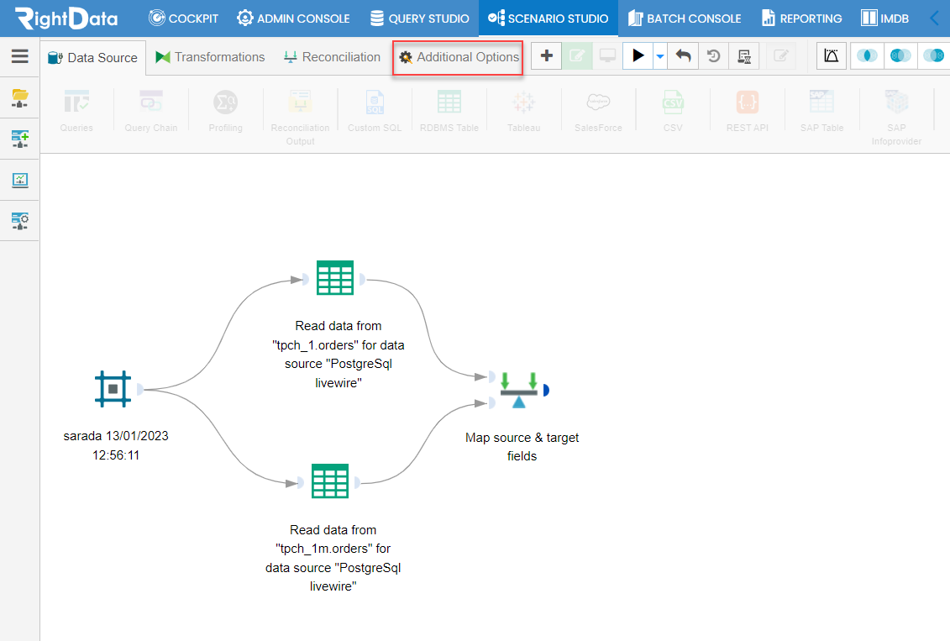Select the RDBMS Table data source icon
The image size is (950, 641).
point(449,109)
